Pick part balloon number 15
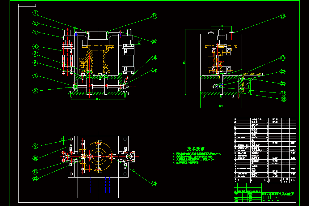Viewport: 309px width, 206px height. tap(154, 58)
